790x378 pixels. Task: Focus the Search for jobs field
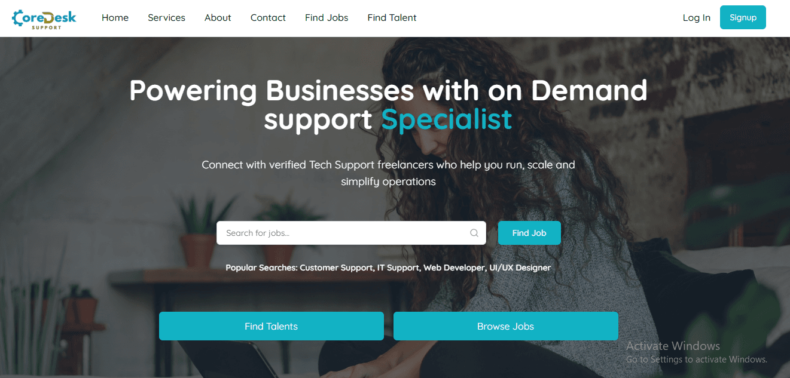pyautogui.click(x=351, y=233)
